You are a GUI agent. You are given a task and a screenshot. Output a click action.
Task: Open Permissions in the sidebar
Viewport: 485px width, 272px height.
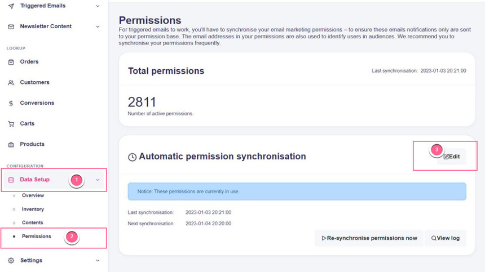pyautogui.click(x=36, y=236)
